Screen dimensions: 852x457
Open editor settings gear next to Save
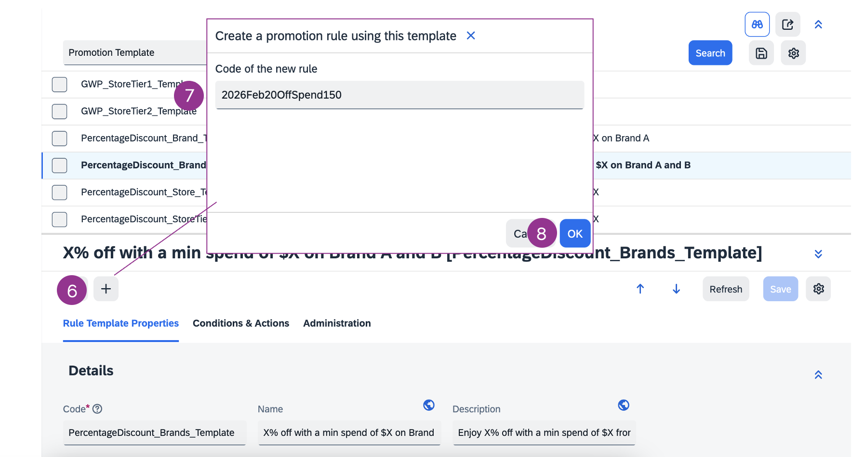pyautogui.click(x=818, y=289)
